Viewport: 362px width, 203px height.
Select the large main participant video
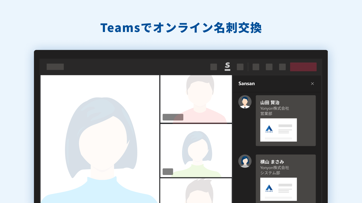[100, 139]
